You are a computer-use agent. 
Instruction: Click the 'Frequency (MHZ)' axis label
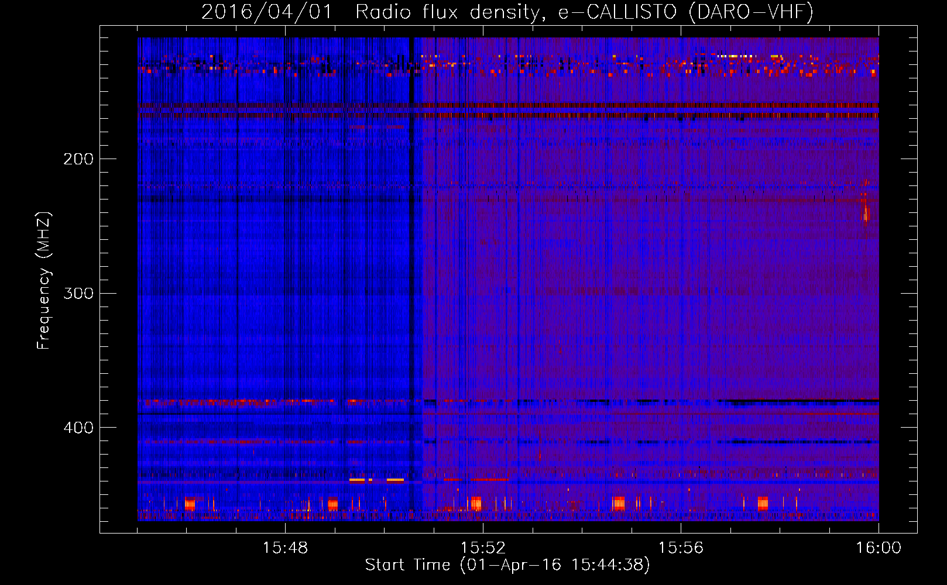click(x=44, y=281)
